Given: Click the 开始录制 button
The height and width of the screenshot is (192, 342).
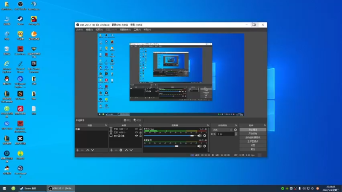Looking at the screenshot, I should 253,134.
